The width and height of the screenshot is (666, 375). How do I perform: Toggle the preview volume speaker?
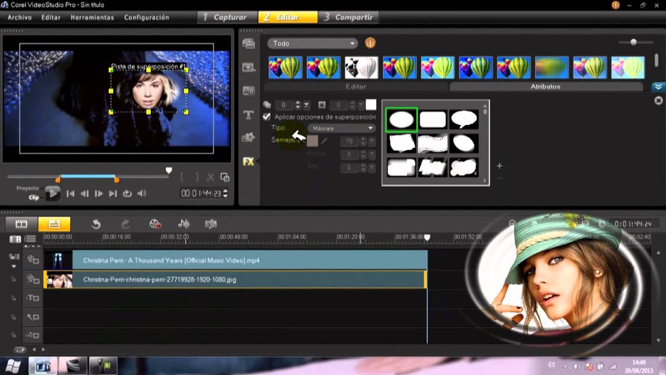[x=142, y=193]
